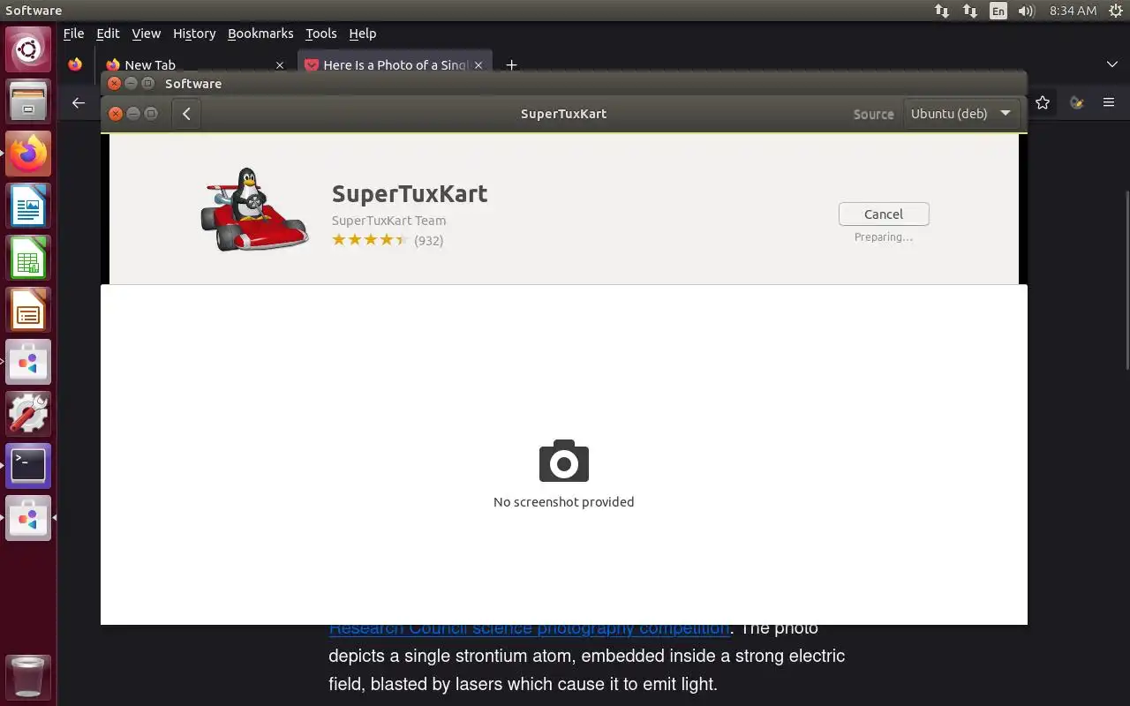Close the New Tab tab

click(x=280, y=65)
